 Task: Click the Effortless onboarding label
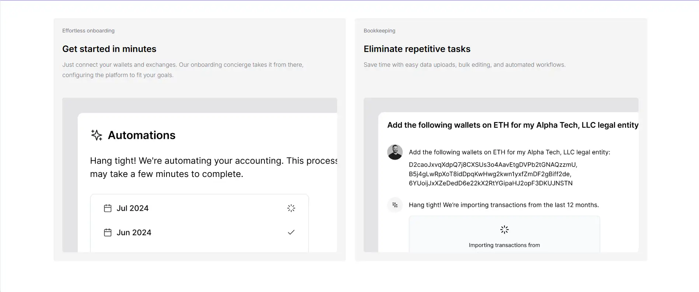[88, 31]
